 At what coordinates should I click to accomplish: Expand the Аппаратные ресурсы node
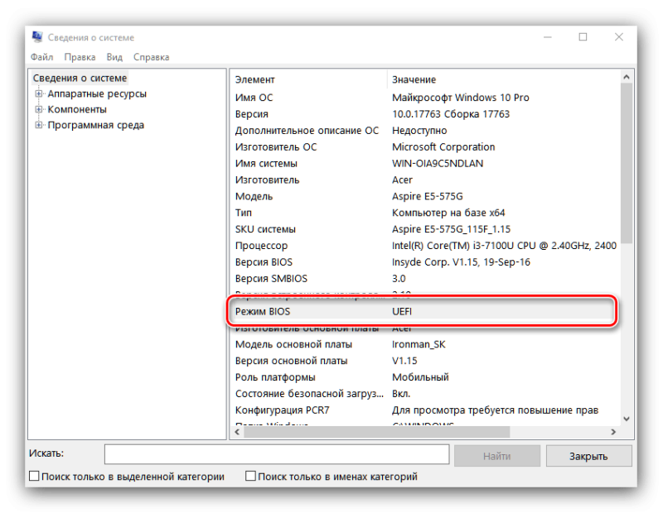point(39,93)
